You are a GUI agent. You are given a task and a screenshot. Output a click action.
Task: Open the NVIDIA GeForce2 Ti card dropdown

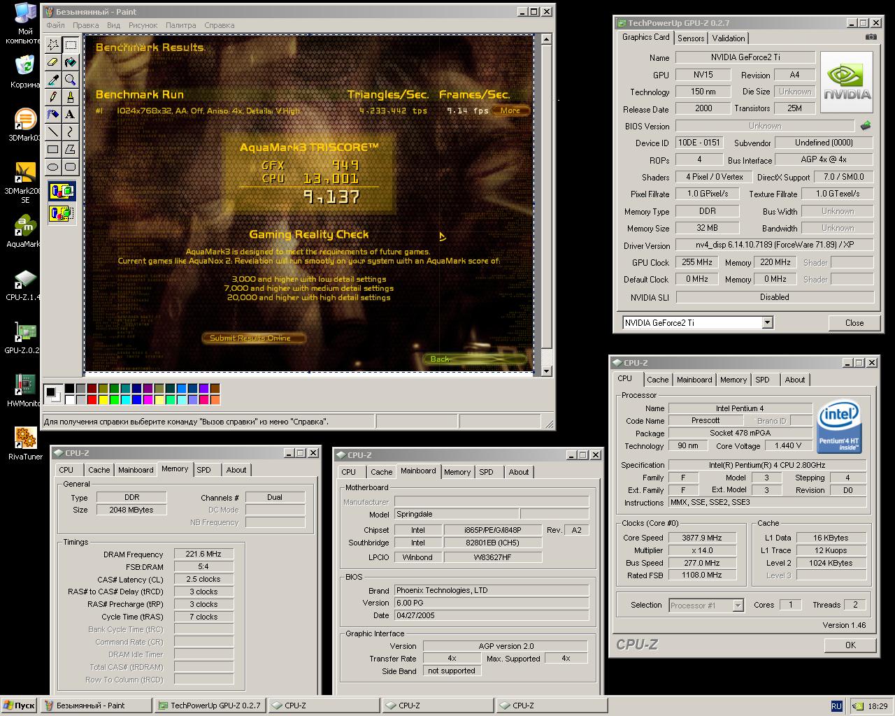click(x=767, y=322)
